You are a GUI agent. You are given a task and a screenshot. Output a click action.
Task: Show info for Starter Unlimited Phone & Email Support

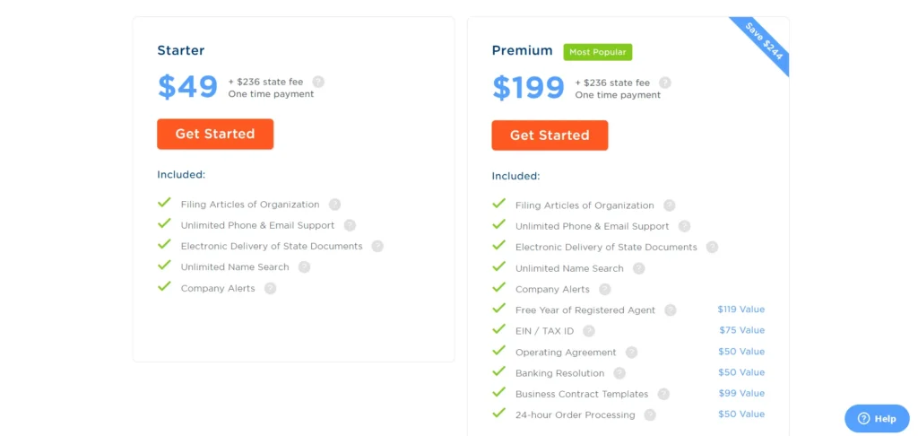coord(350,225)
